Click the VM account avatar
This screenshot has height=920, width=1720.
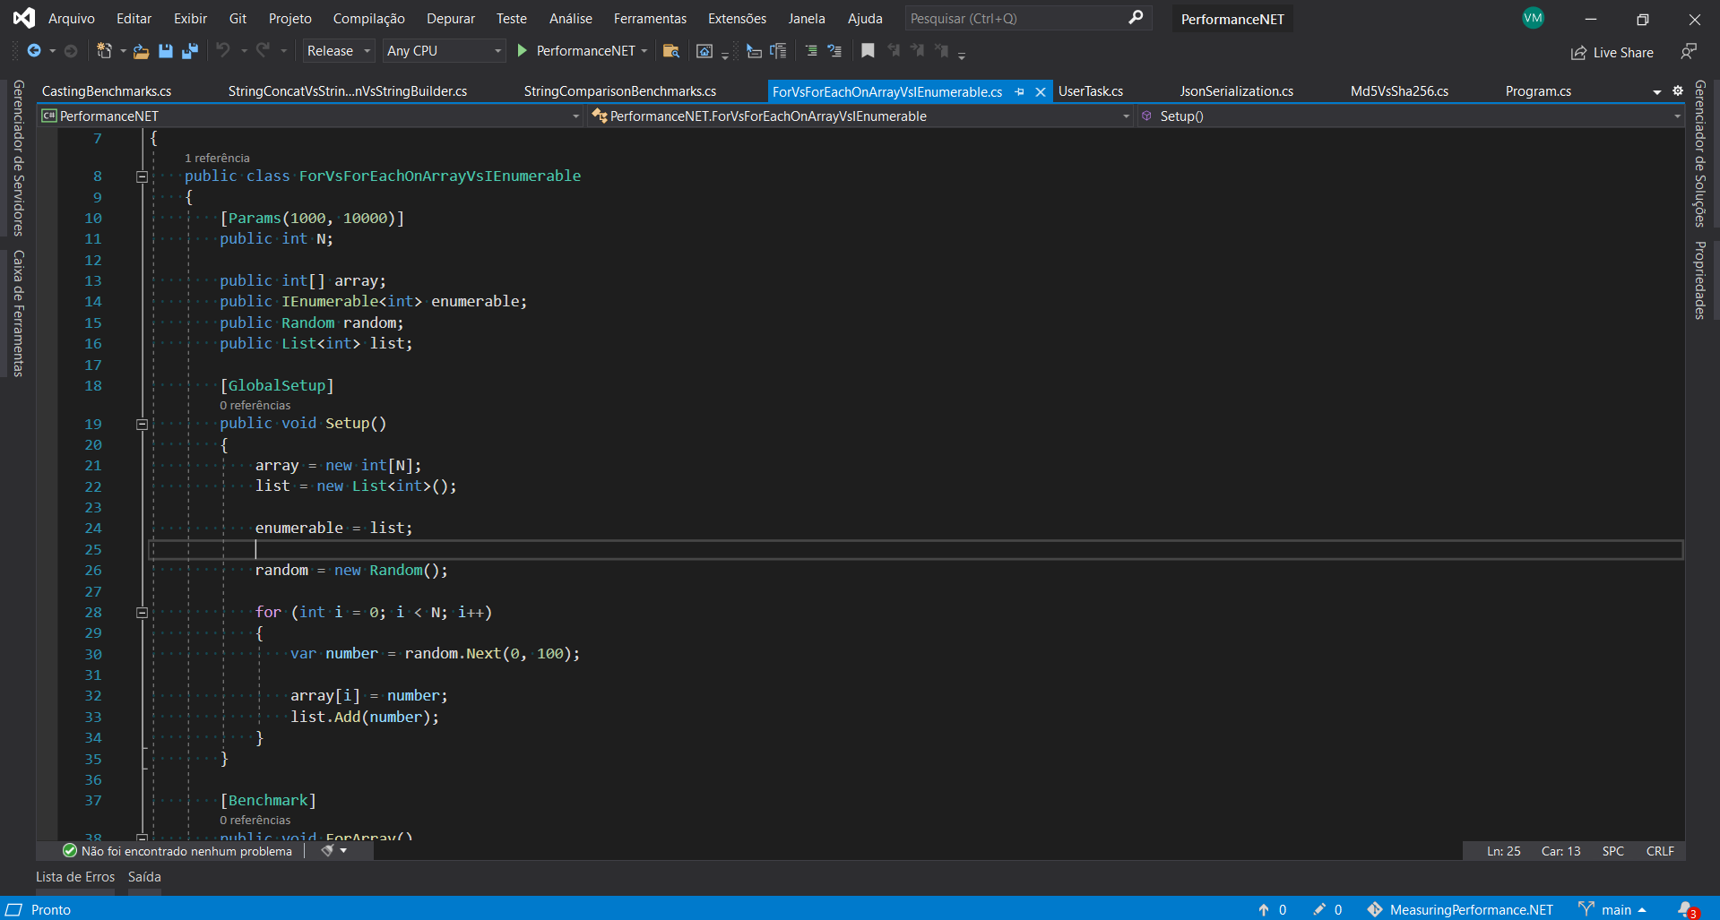[x=1534, y=18]
